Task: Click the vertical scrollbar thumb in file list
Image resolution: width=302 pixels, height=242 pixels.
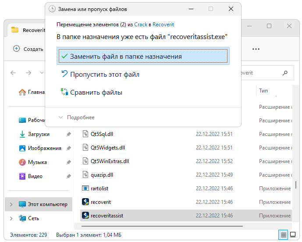Action: point(295,185)
